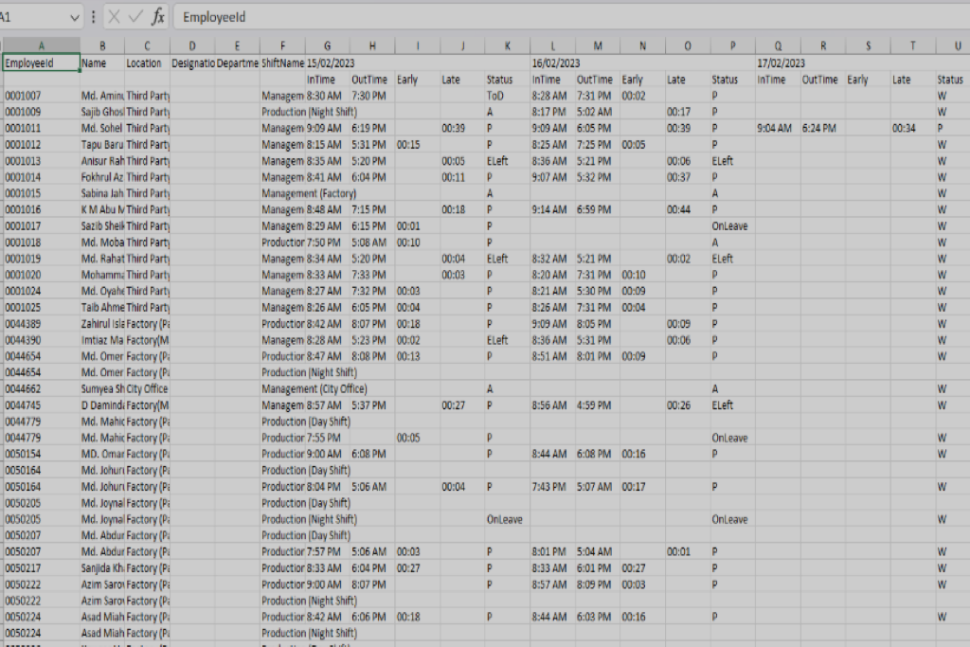Screen dimensions: 970x647
Task: Select the ToD status cell
Action: [x=508, y=96]
